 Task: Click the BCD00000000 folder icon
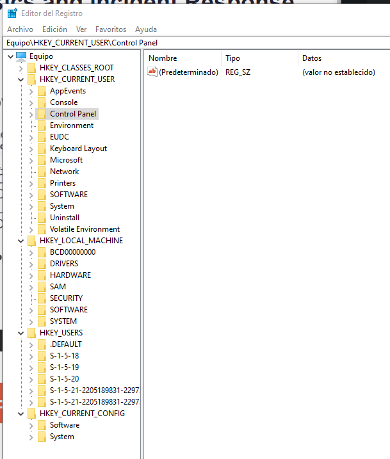pyautogui.click(x=42, y=252)
